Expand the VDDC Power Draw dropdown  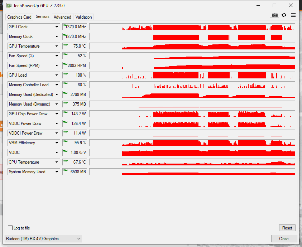pyautogui.click(x=57, y=124)
